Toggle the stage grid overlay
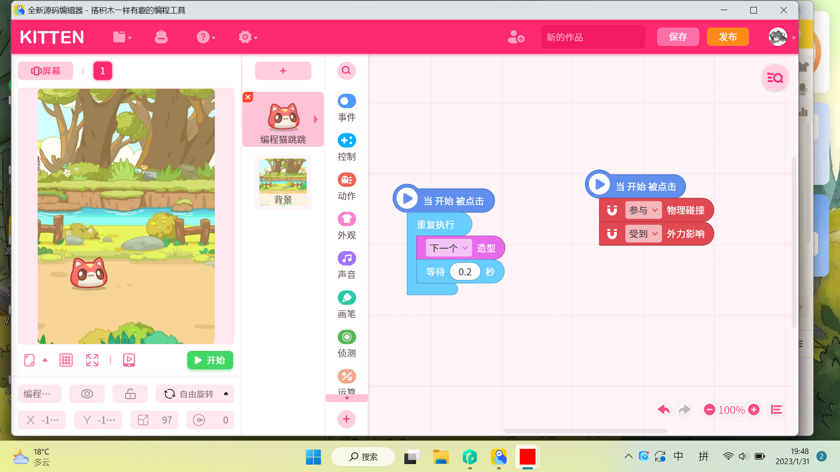This screenshot has height=472, width=840. 66,360
